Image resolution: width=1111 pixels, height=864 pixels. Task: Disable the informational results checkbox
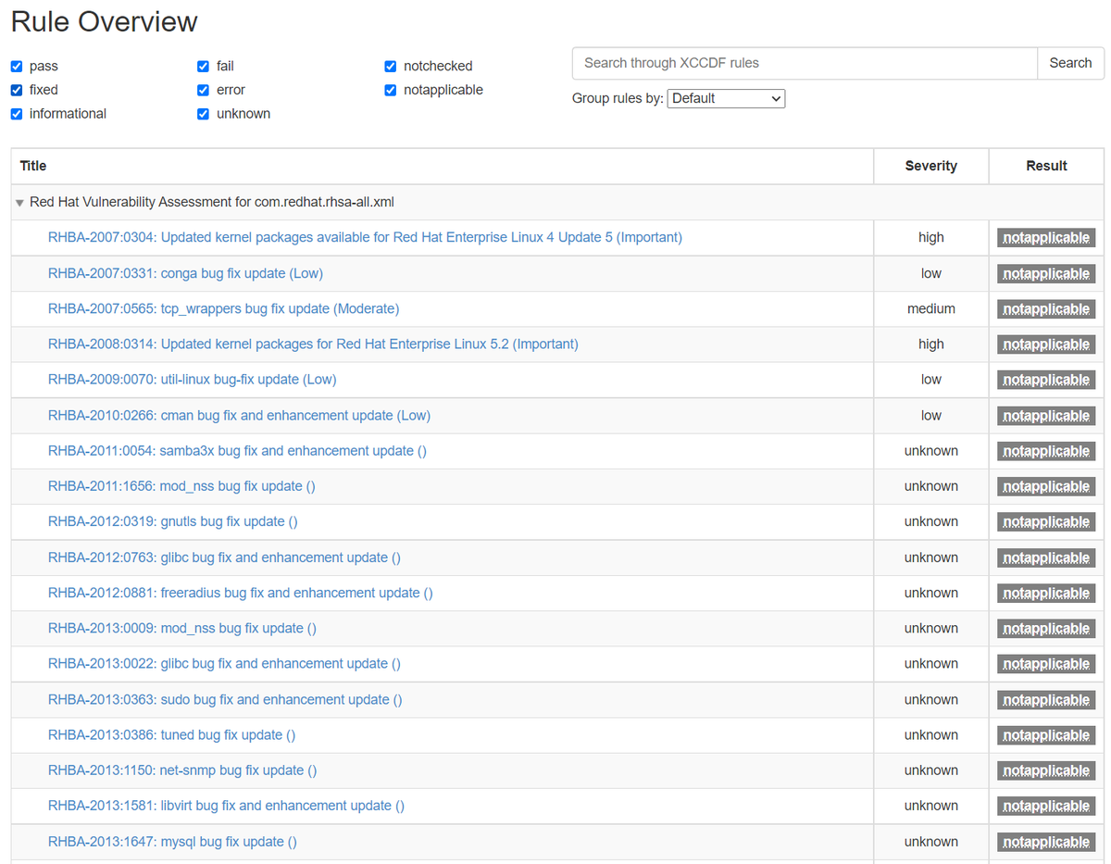[x=16, y=113]
